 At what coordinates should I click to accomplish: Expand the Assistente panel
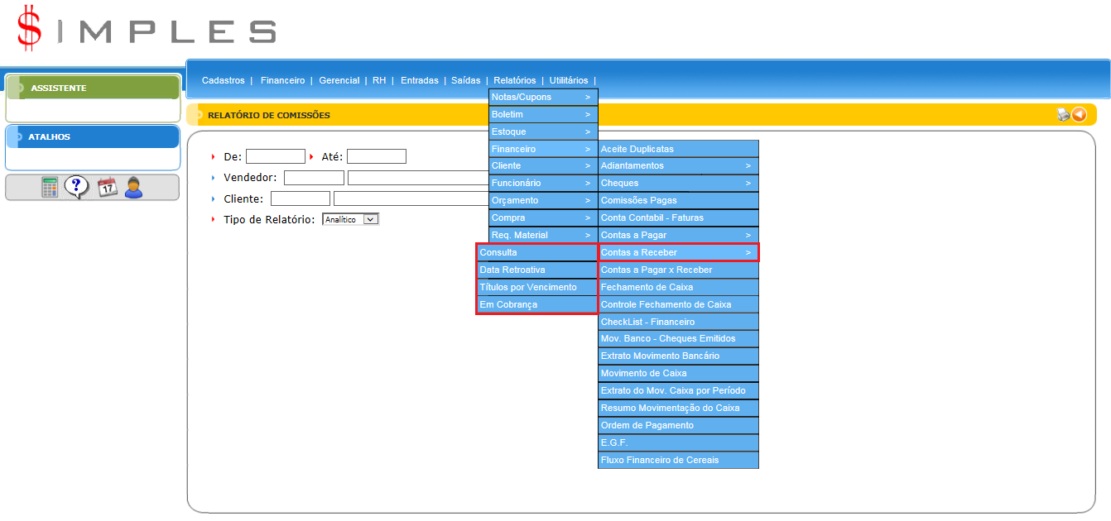[93, 88]
